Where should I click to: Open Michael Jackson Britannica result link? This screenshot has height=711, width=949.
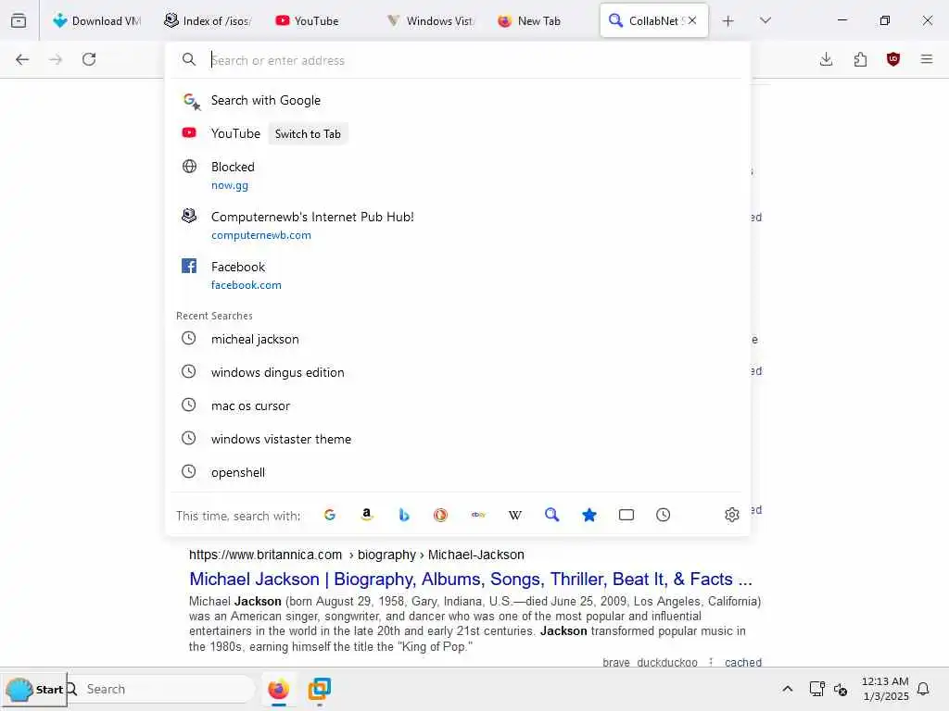click(470, 580)
